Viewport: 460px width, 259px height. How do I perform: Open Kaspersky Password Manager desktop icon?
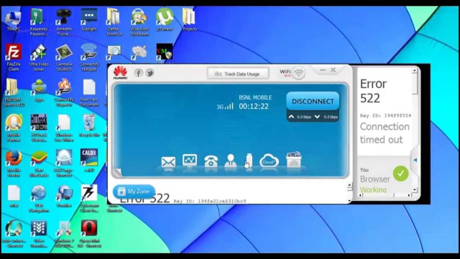pyautogui.click(x=39, y=22)
